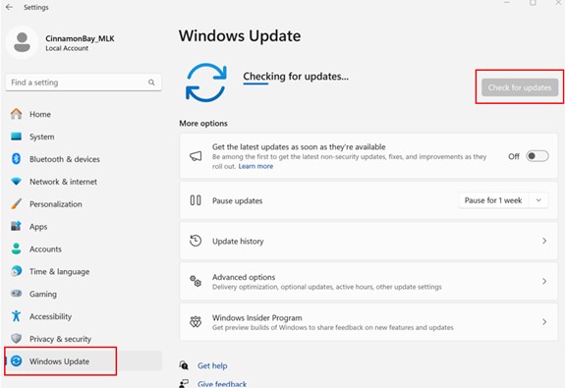Viewport: 565px width, 388px height.
Task: Click the Update history clock icon
Action: pyautogui.click(x=196, y=241)
